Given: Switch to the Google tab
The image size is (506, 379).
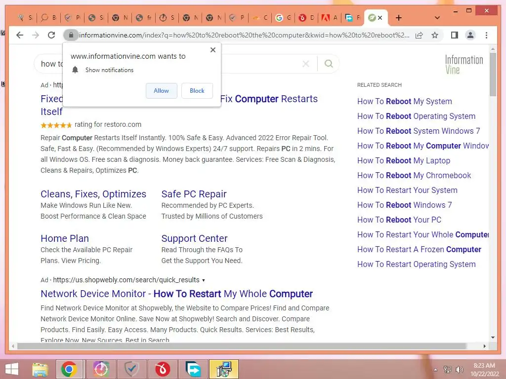Looking at the screenshot, I should pos(283,18).
